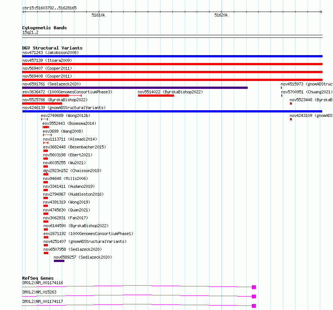This screenshot has width=333, height=310.
Task: Click the nsv471243 (Jakobsson2008) variant label
Action: pyautogui.click(x=51, y=52)
